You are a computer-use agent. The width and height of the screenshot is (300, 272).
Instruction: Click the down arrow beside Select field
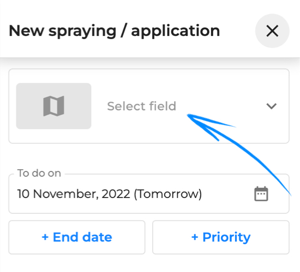(x=272, y=106)
